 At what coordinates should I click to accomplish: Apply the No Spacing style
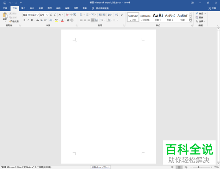pos(145,17)
